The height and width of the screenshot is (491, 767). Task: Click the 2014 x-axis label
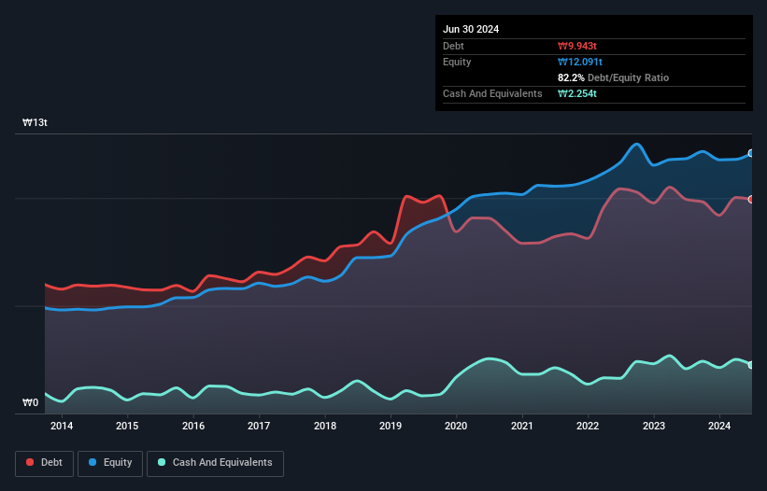click(62, 426)
